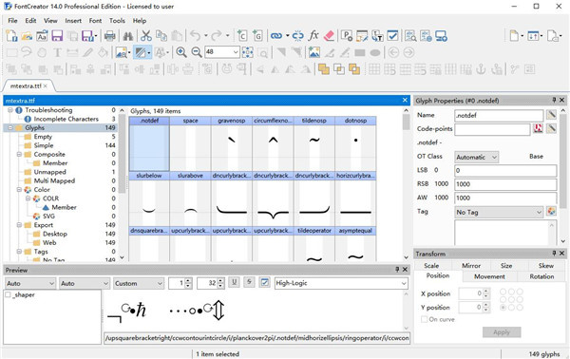Image resolution: width=570 pixels, height=359 pixels.
Task: Open glyph transformer fx icon
Action: [x=313, y=35]
